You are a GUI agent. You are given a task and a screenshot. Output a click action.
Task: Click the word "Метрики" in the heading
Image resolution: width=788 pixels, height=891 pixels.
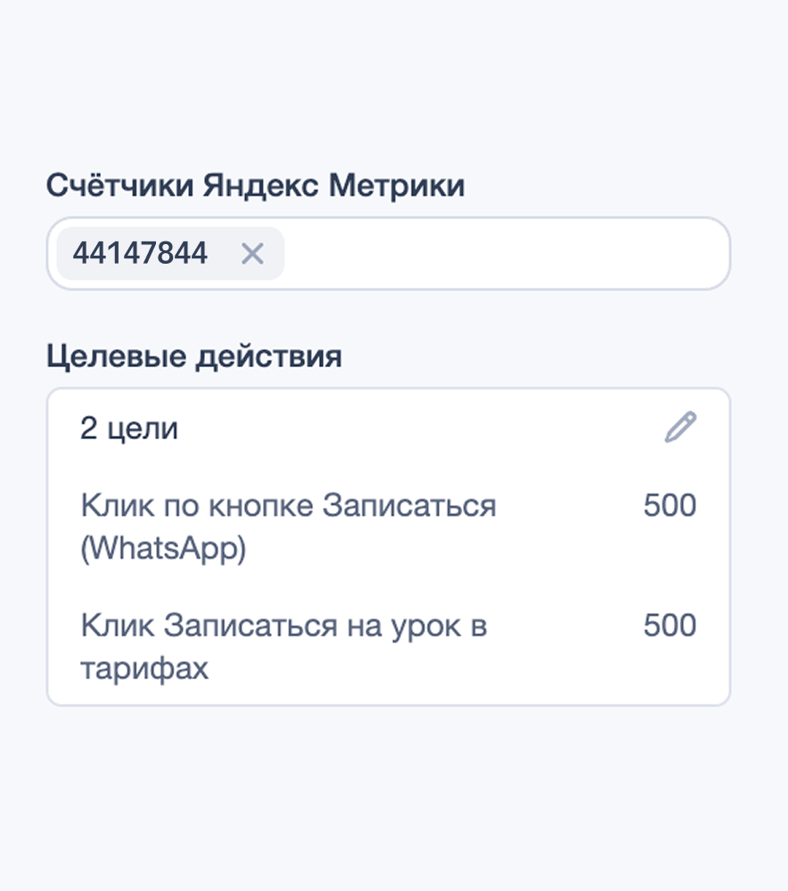coord(397,186)
